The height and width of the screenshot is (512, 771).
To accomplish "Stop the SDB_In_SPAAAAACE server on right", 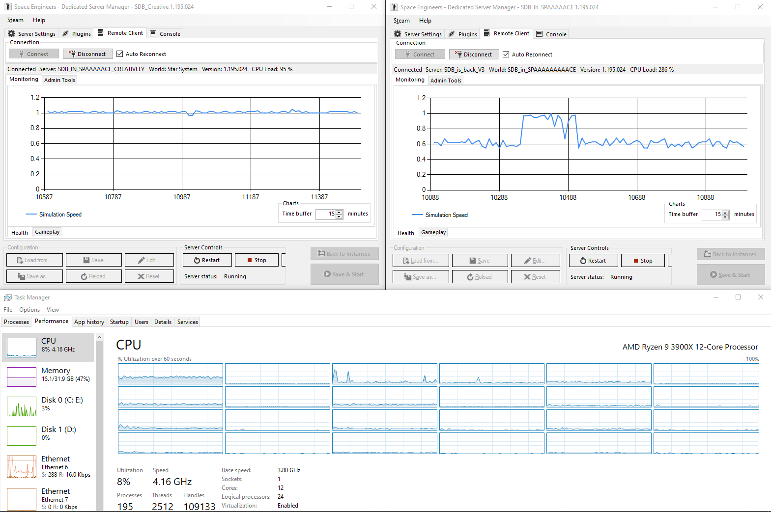I will 642,261.
